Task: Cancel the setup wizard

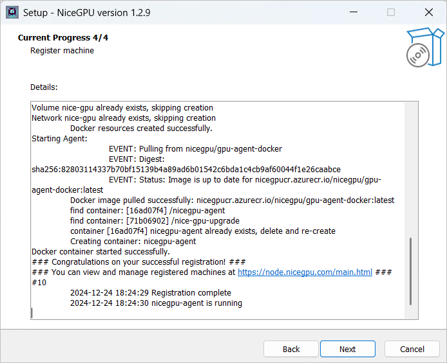Action: click(412, 349)
